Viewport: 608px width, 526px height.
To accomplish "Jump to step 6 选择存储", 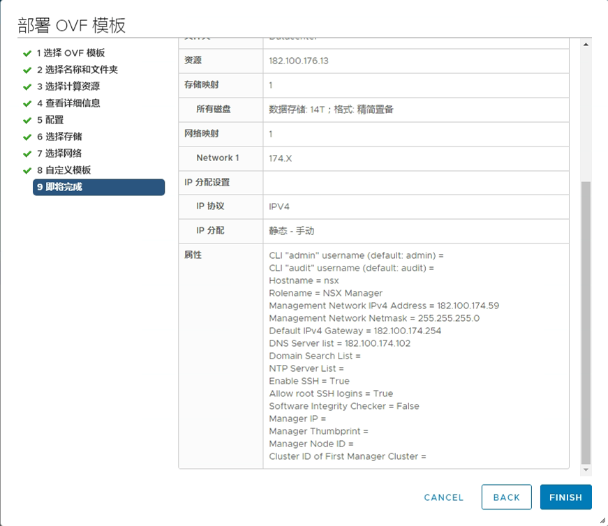I will [x=64, y=137].
